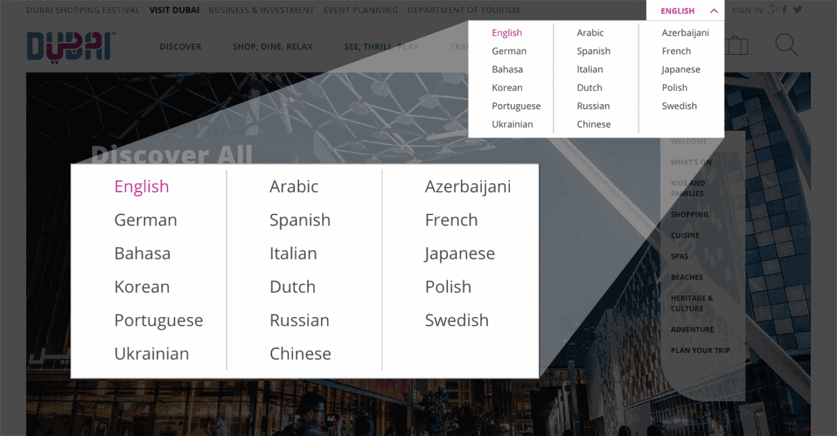Screen dimensions: 837x436
Task: Collapse the ENGLISH language selector chevron
Action: pos(713,11)
